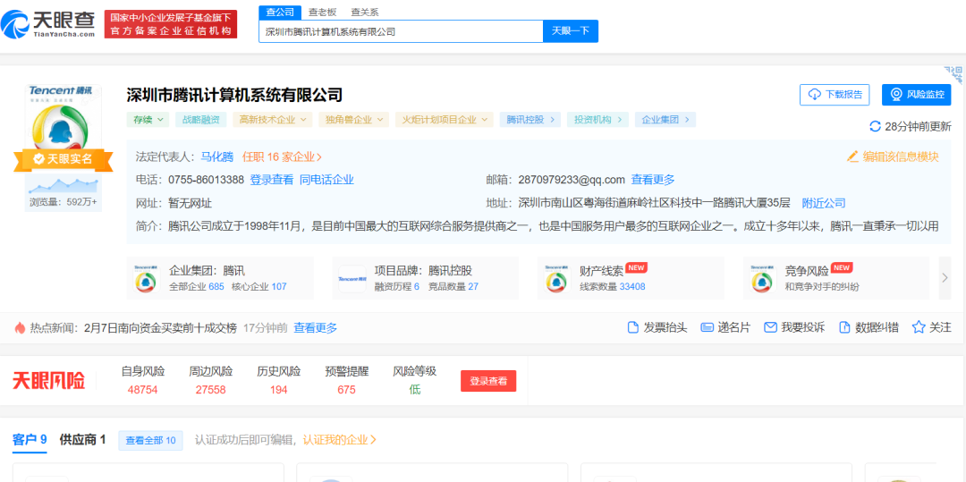Click the 认证我的企业 link
The height and width of the screenshot is (482, 966).
tap(340, 440)
